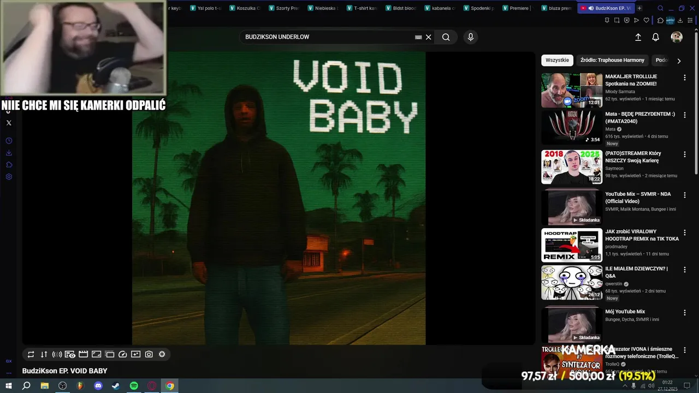Open options for Mój YouTube Mix
The image size is (699, 393).
[685, 313]
